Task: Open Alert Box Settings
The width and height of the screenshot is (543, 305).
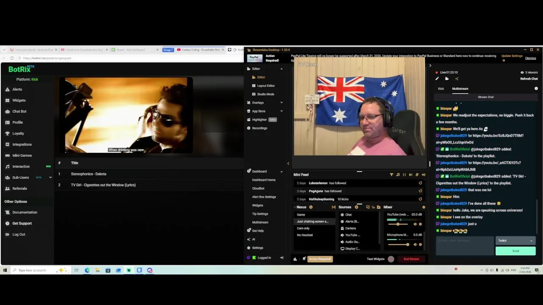Action: coord(264,197)
